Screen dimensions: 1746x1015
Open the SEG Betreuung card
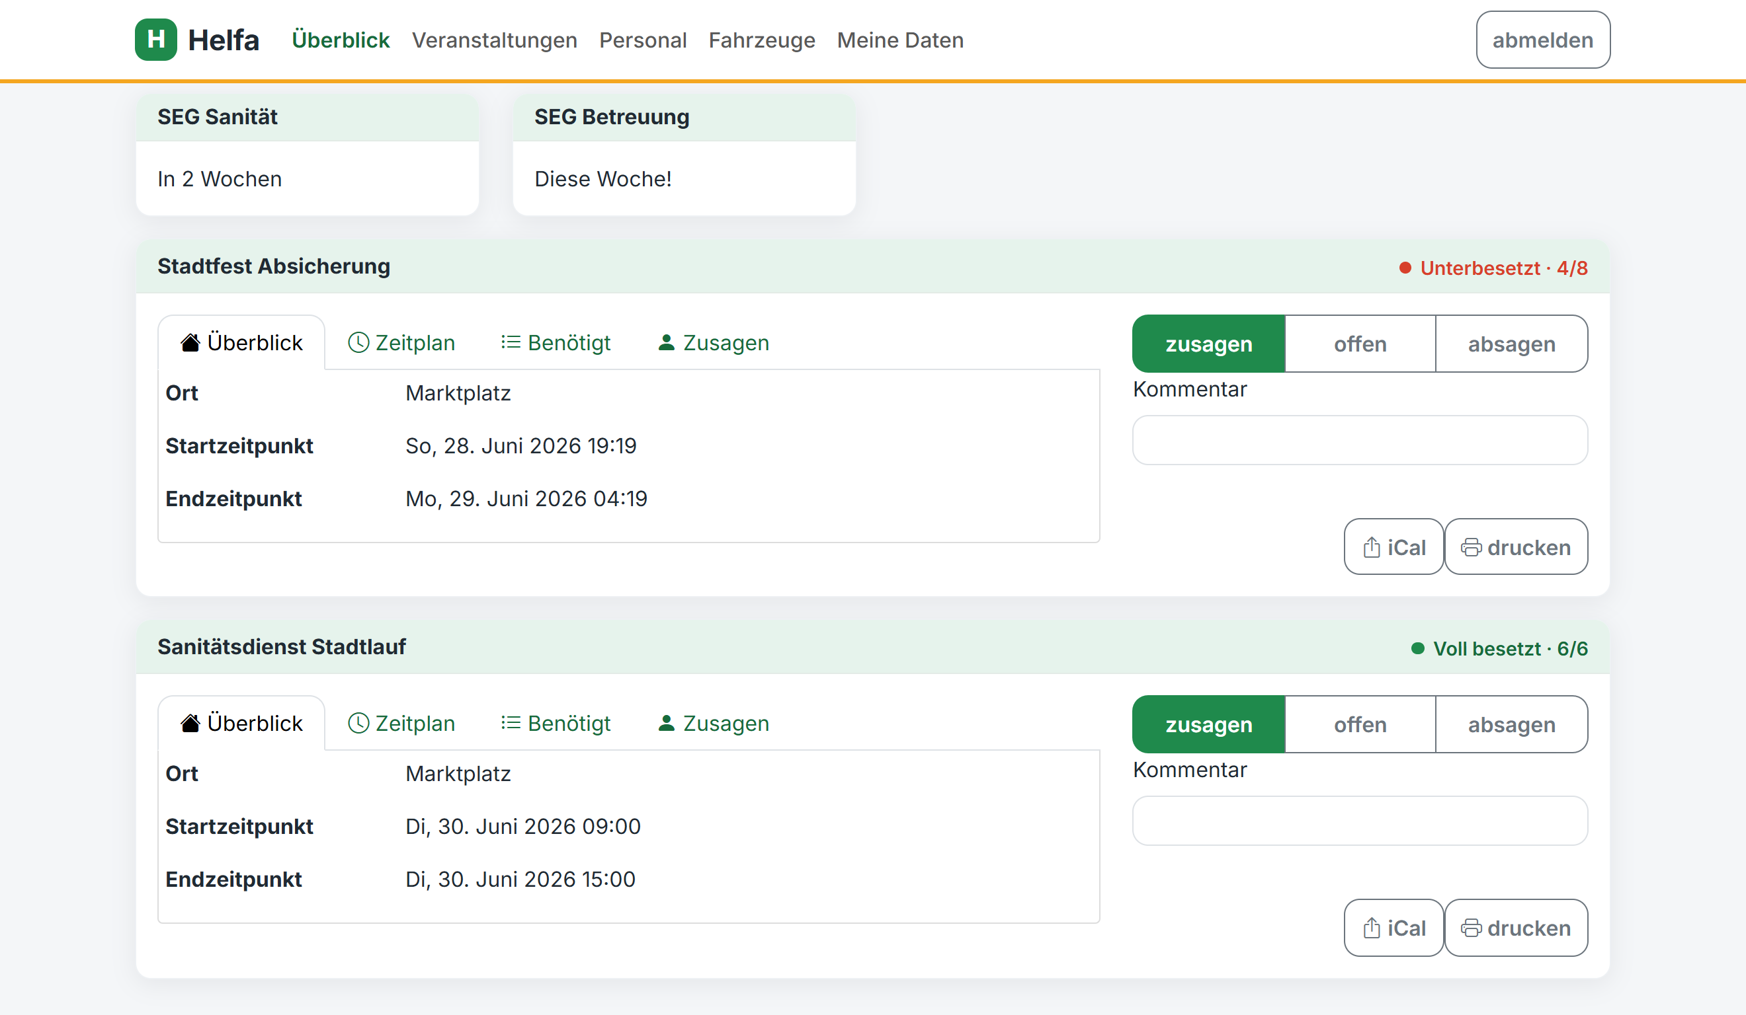685,155
